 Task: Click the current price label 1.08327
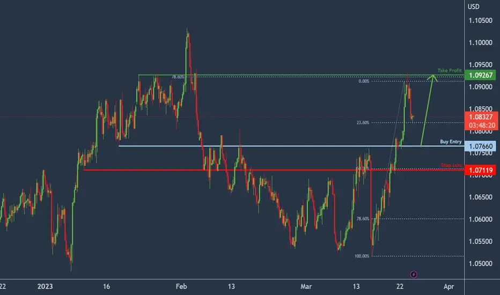coord(481,117)
